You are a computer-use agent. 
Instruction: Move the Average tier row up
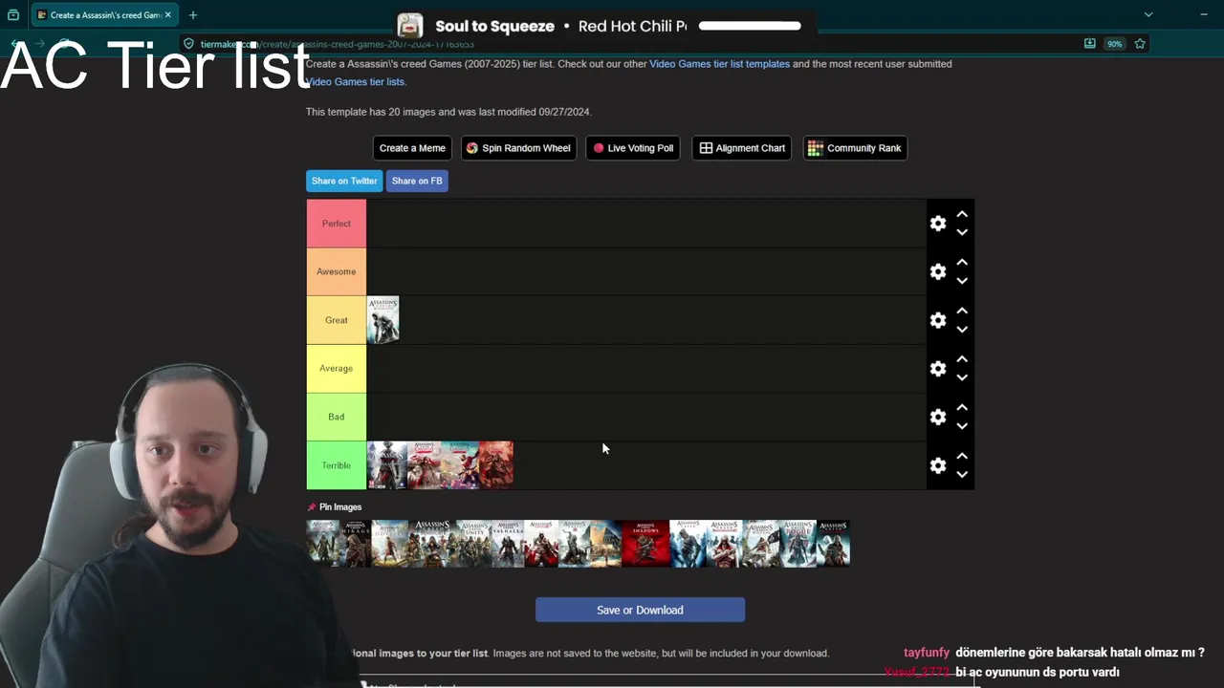click(962, 359)
